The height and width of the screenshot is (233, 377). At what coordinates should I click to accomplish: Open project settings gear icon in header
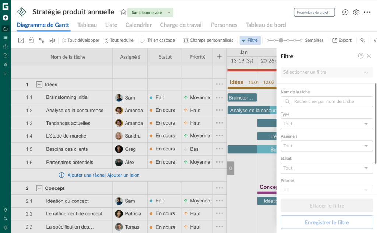pos(356,12)
